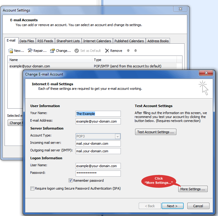218x216 pixels.
Task: Click the Repair tools icon
Action: coord(30,50)
